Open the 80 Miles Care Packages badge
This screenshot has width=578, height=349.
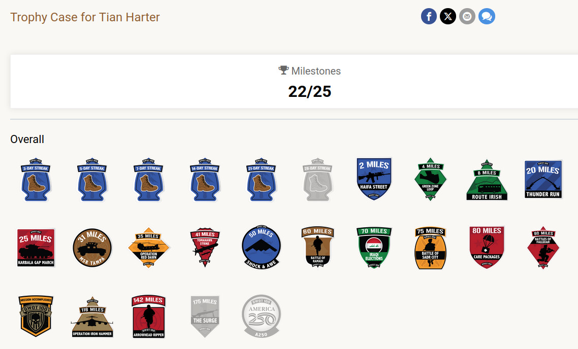tap(487, 248)
